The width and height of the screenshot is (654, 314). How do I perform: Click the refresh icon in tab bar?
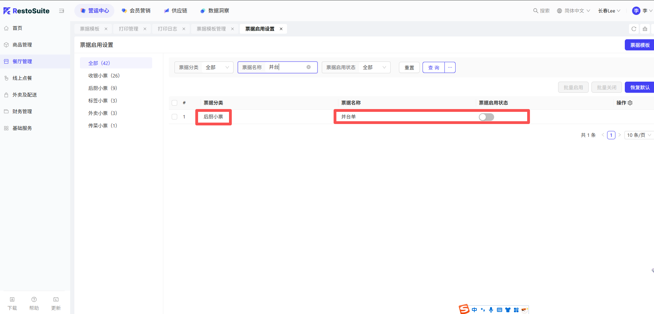(x=634, y=29)
